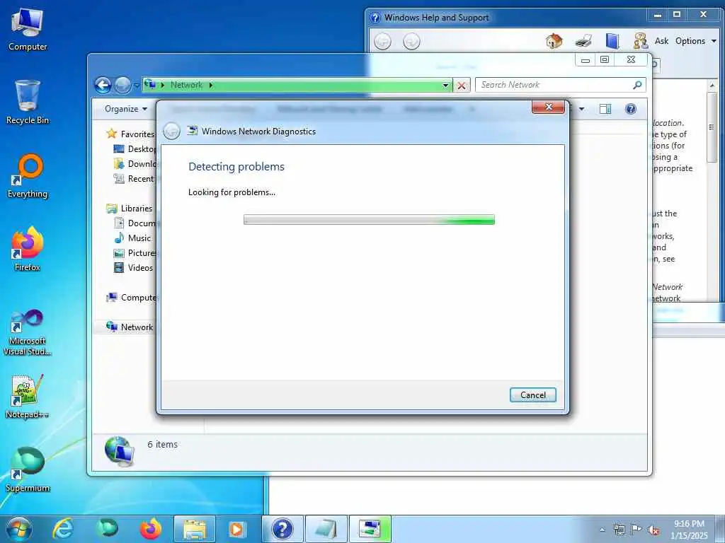Click the Network globe icon in details pane

tap(119, 451)
